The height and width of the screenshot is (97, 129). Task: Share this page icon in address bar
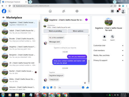(111, 6)
